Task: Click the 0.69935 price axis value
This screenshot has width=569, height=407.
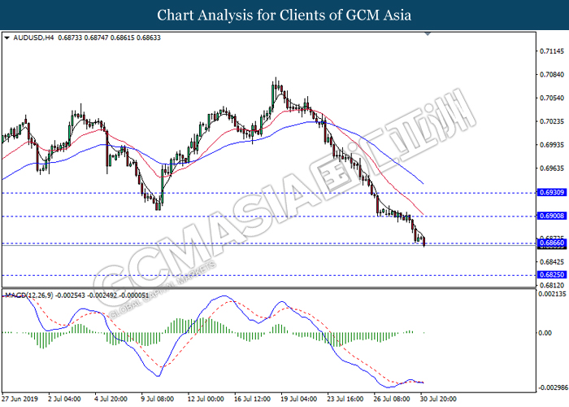Action: click(552, 145)
